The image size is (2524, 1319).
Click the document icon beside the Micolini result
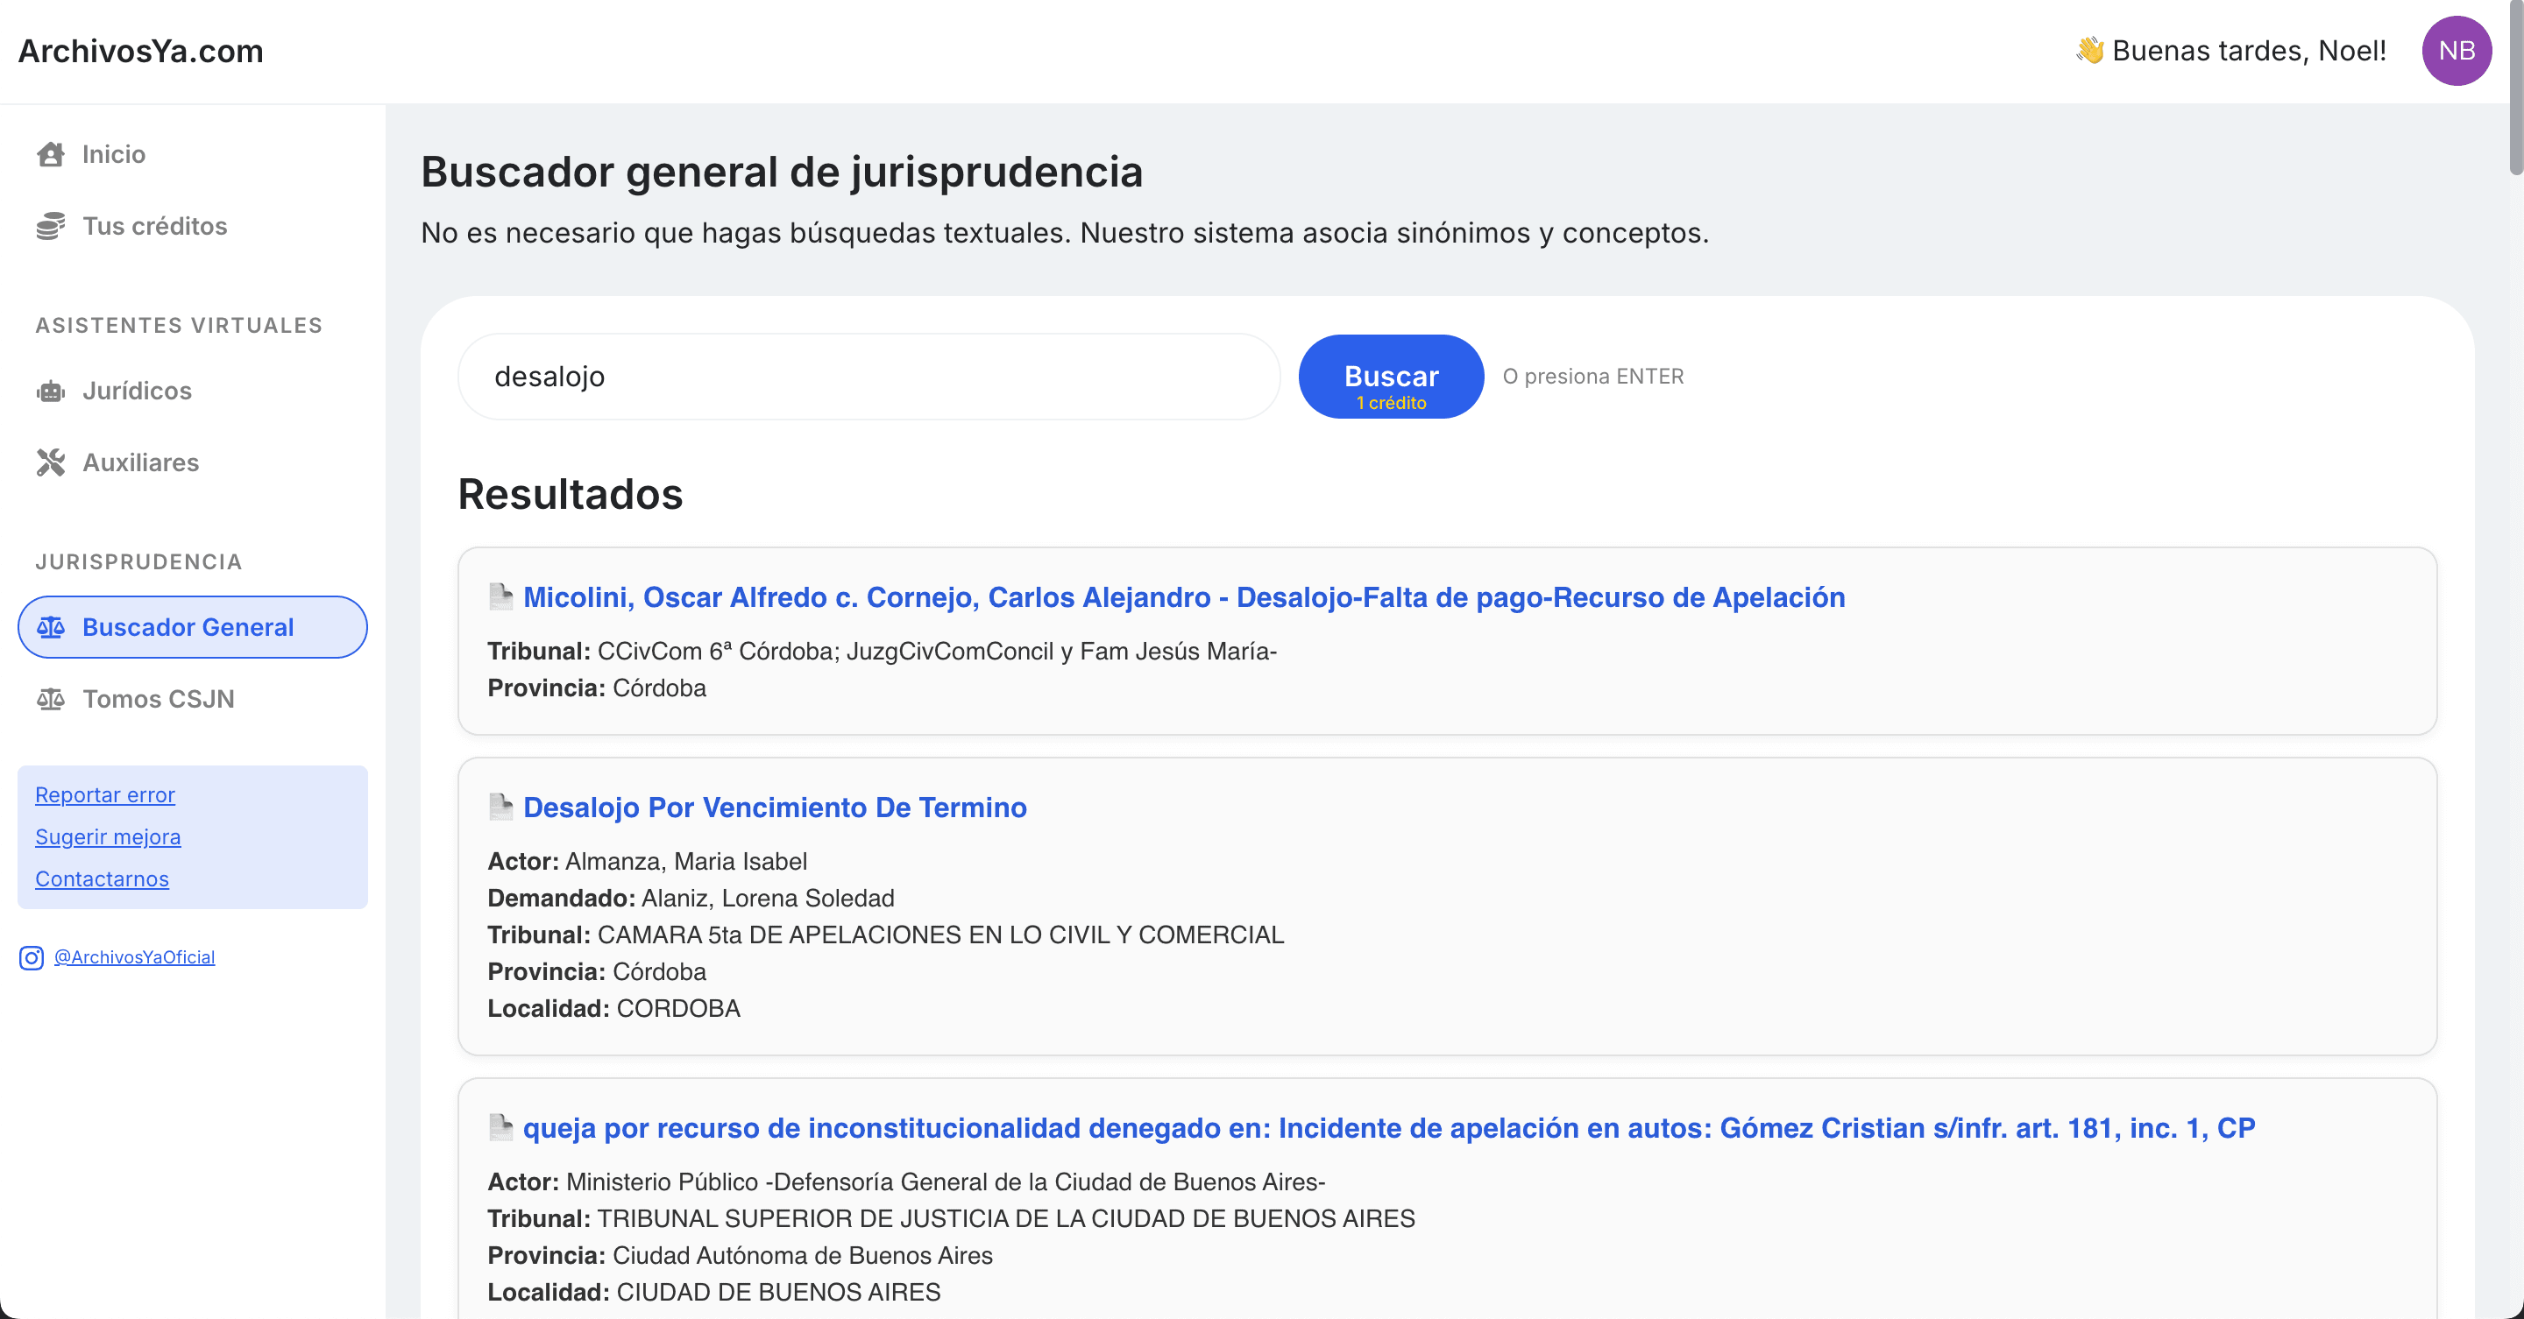pyautogui.click(x=500, y=596)
